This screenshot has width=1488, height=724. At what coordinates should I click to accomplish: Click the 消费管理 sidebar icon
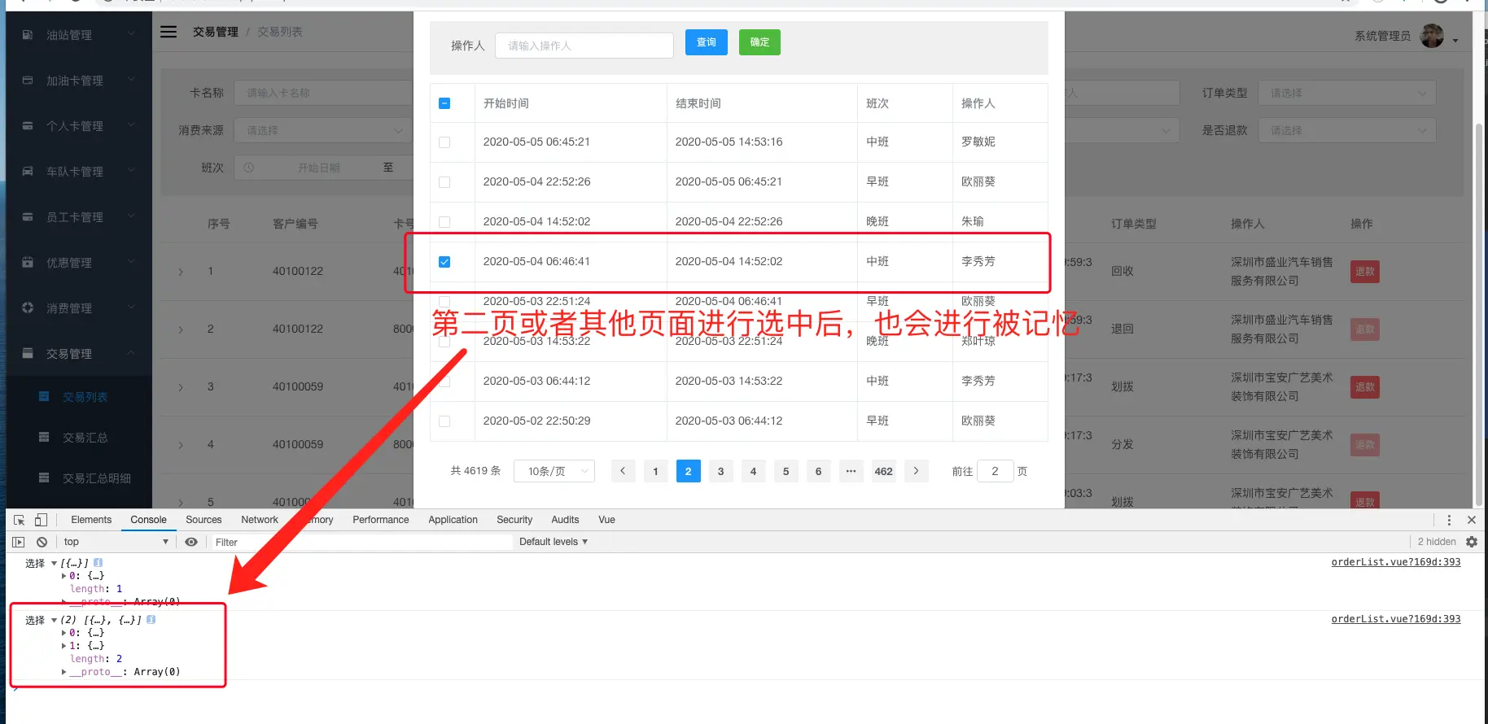pos(28,308)
